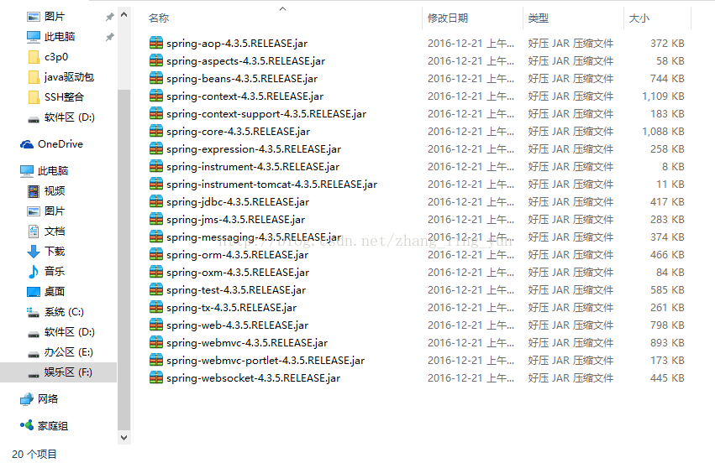
Task: Select quick-access 软件区 (D:) under SSH整合
Action: pos(61,117)
